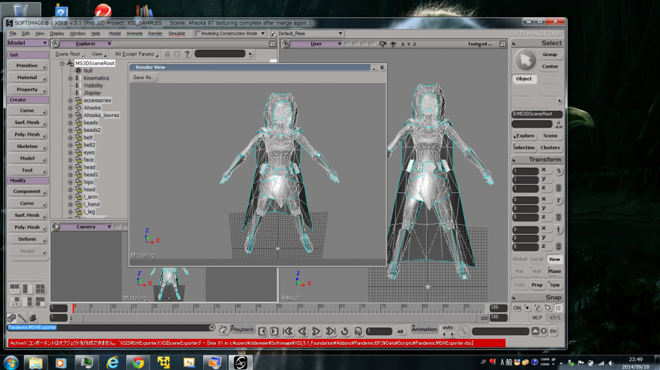Select the hood item in Explorer tree
This screenshot has height=370, width=660.
[89, 190]
